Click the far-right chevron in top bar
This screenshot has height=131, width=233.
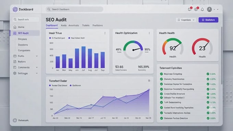[x=218, y=9]
